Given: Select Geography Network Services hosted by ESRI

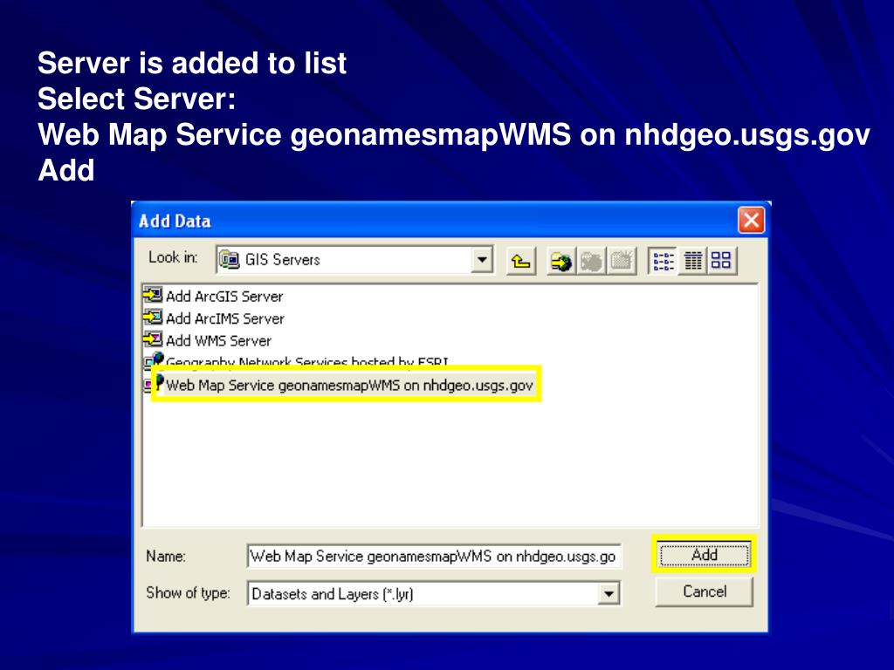Looking at the screenshot, I should (306, 361).
